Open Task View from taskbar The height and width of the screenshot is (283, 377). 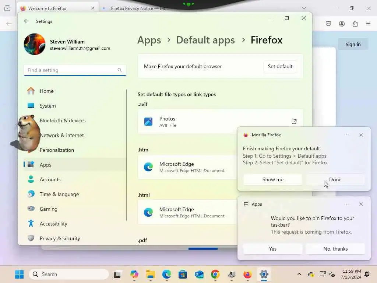(x=117, y=274)
